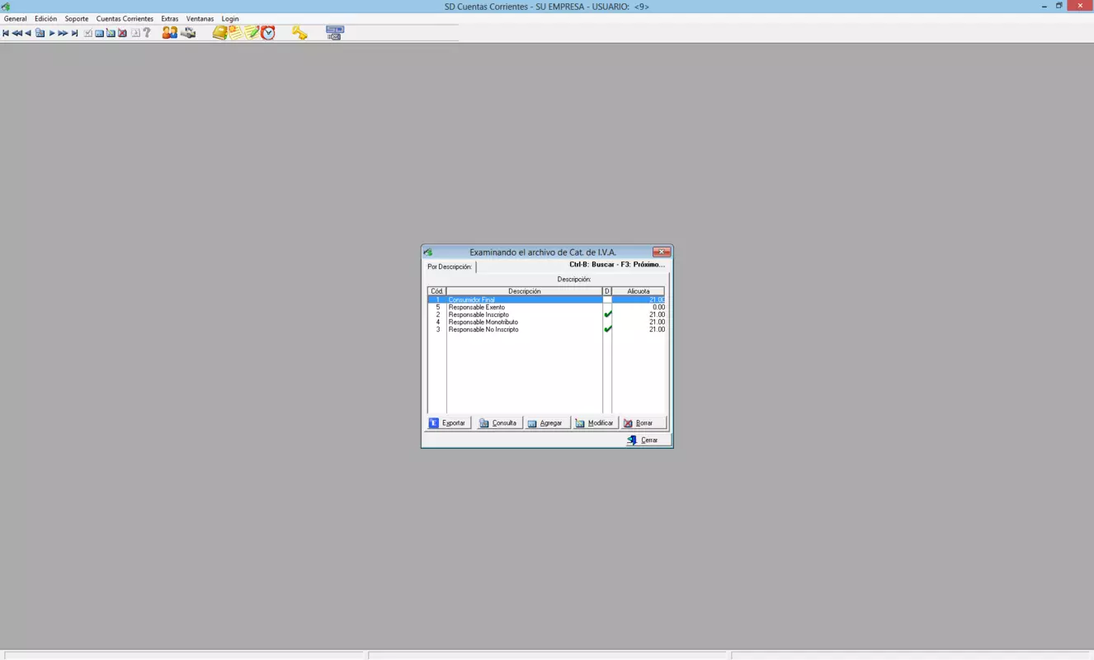
Task: Open the Extras menu
Action: point(170,18)
